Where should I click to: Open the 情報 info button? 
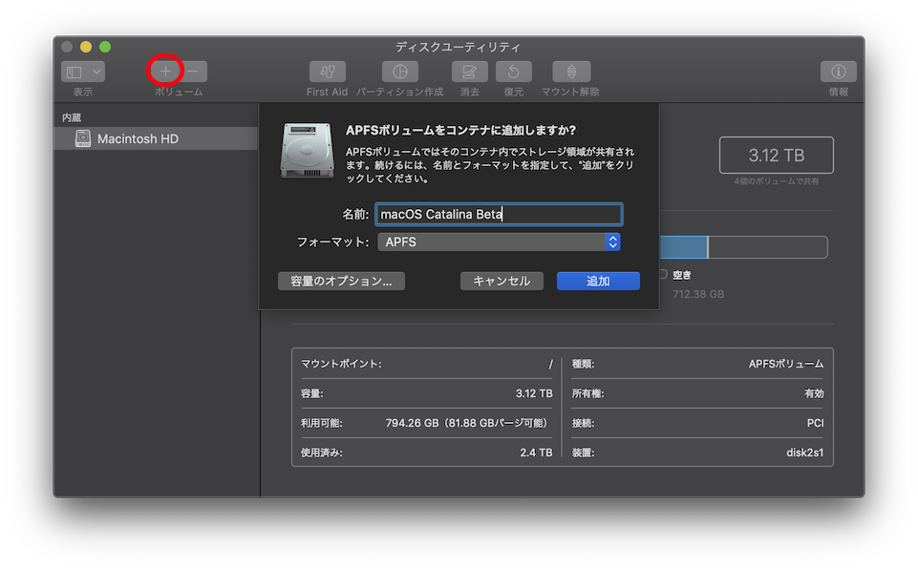click(x=839, y=72)
